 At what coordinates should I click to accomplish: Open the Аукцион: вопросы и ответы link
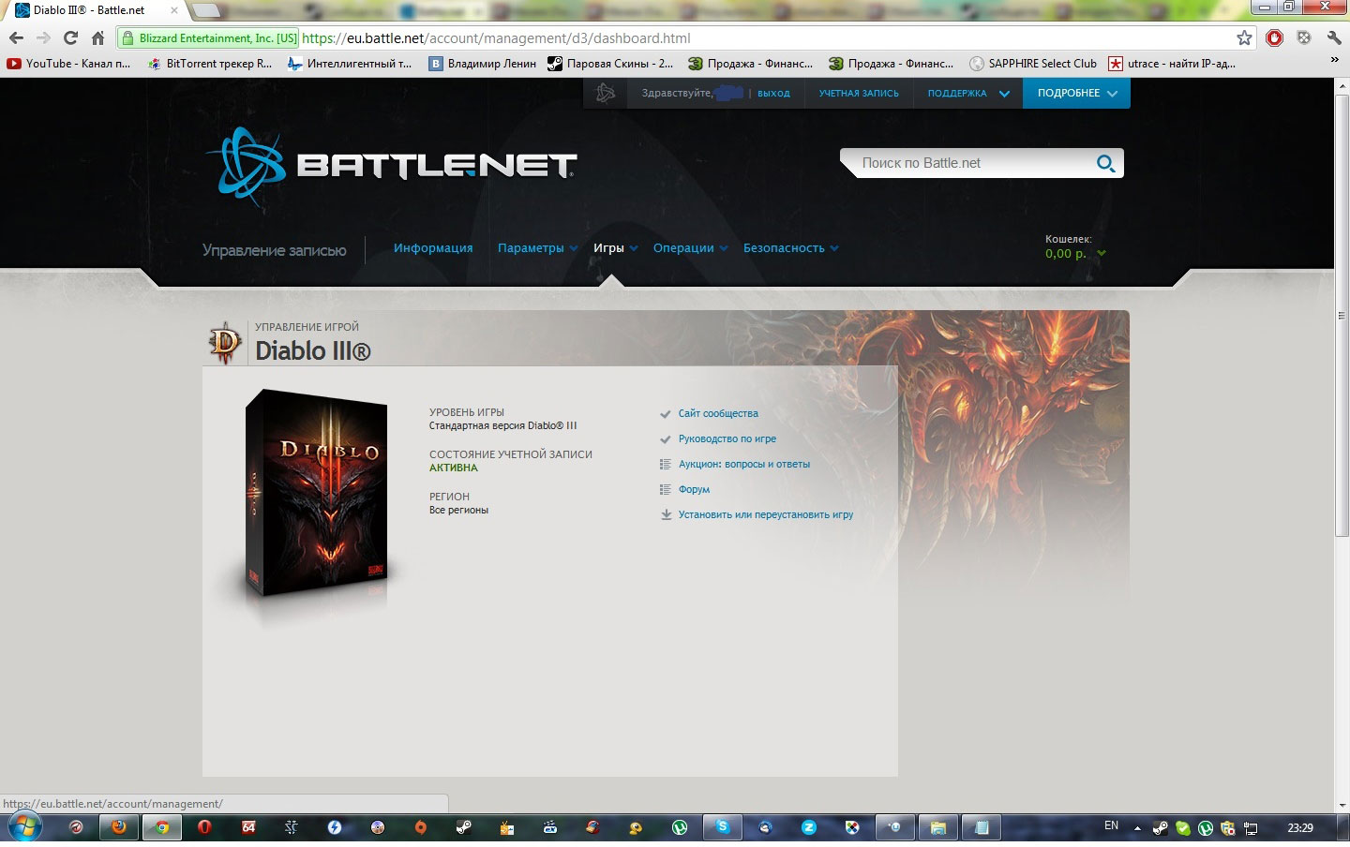[744, 464]
